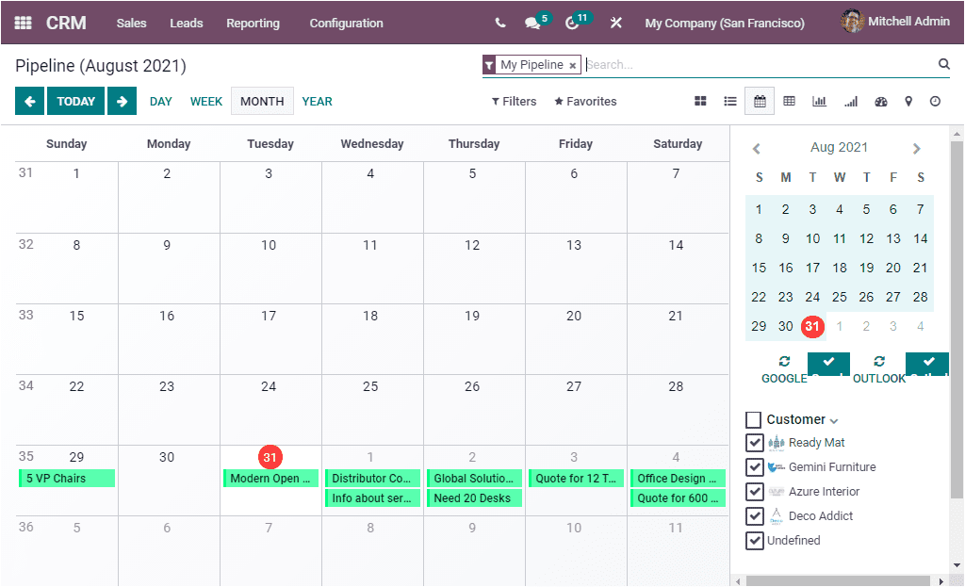Image resolution: width=965 pixels, height=587 pixels.
Task: Switch to the Map view
Action: pos(908,101)
